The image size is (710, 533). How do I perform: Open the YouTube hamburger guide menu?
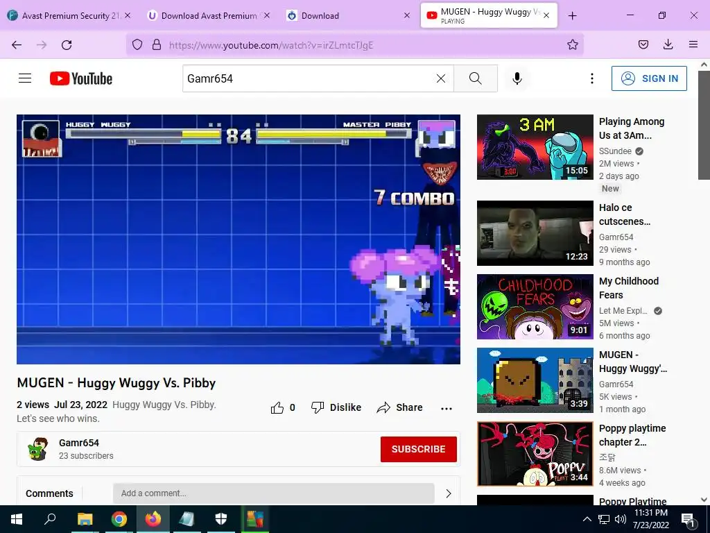(25, 78)
